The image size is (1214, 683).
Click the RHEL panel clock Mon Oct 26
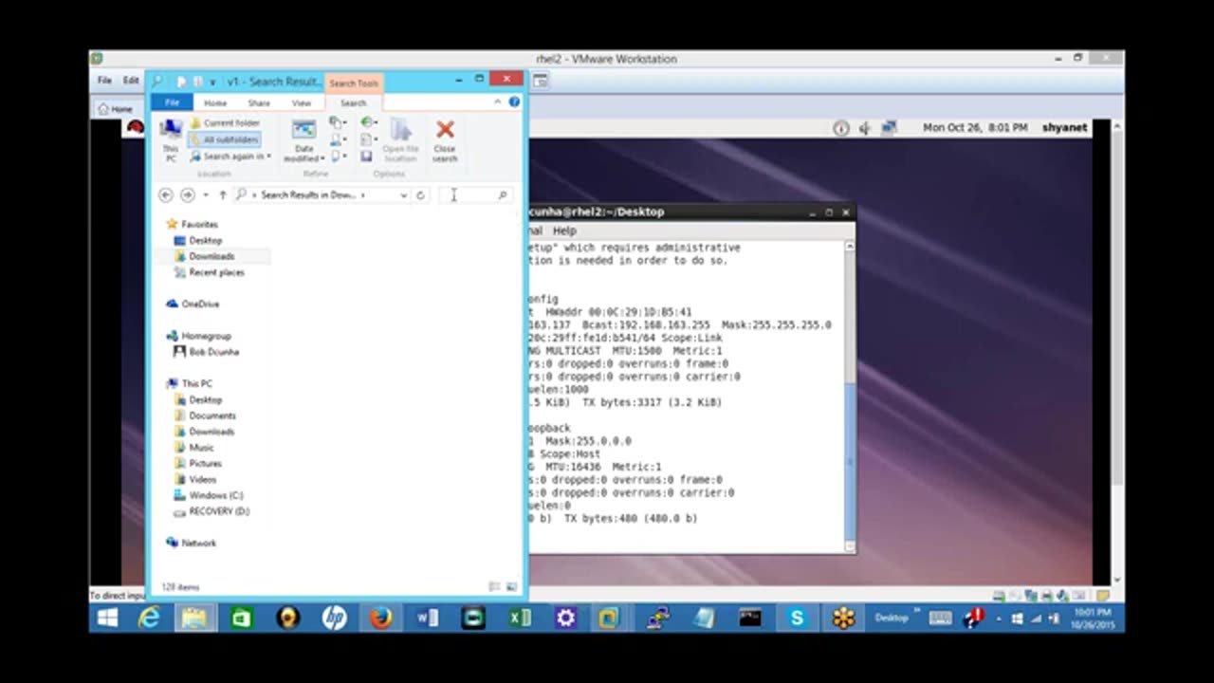click(975, 127)
